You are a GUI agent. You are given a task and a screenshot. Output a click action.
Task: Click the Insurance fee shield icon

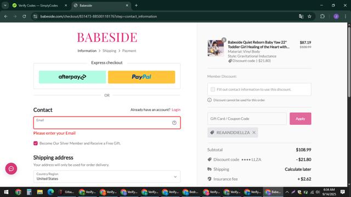pos(210,179)
